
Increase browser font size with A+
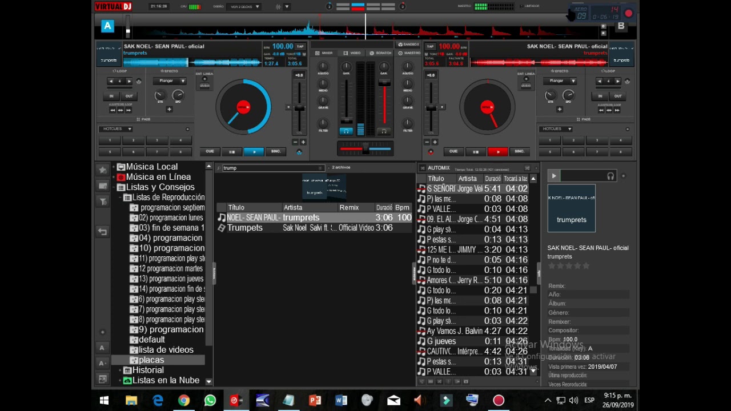coord(103,363)
